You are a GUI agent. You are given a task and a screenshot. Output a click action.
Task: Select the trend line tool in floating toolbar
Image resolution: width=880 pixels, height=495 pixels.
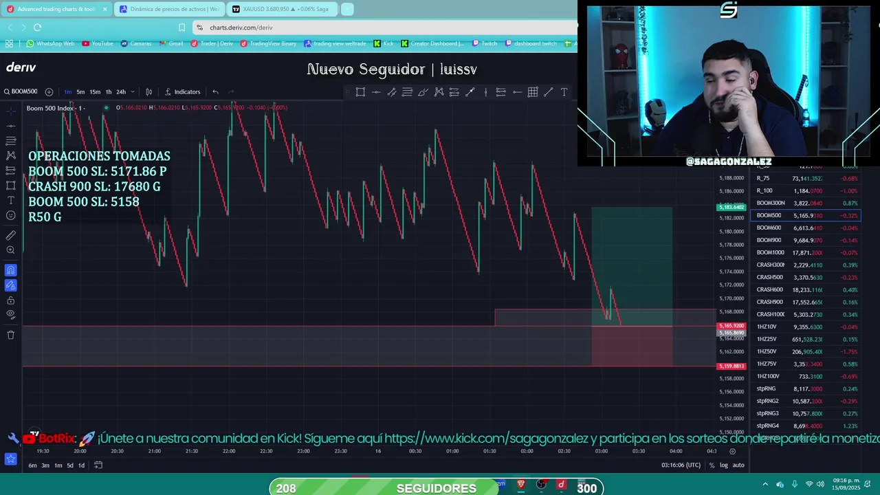pos(549,92)
